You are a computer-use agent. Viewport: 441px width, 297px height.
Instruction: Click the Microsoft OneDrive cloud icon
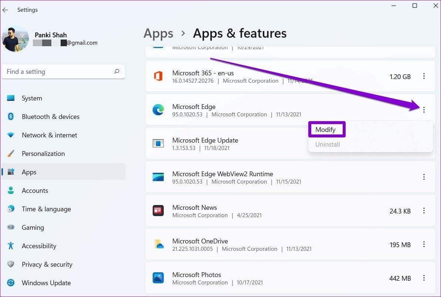158,244
